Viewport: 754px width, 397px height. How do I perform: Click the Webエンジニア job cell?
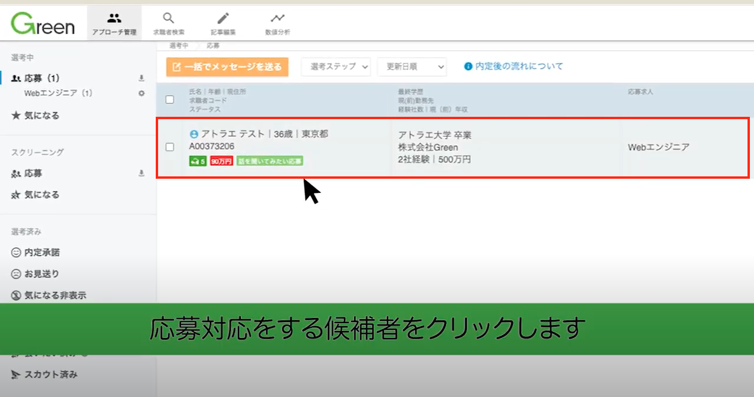[658, 147]
